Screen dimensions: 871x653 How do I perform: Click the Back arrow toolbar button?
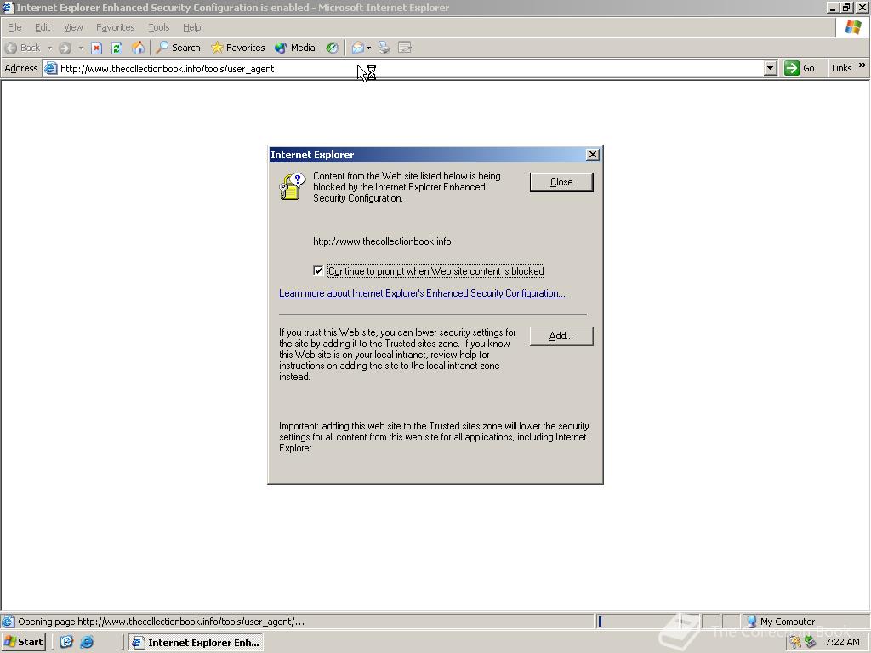tap(23, 48)
